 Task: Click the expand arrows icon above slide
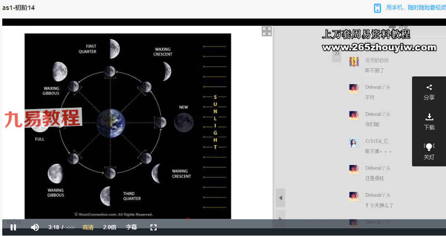click(267, 31)
